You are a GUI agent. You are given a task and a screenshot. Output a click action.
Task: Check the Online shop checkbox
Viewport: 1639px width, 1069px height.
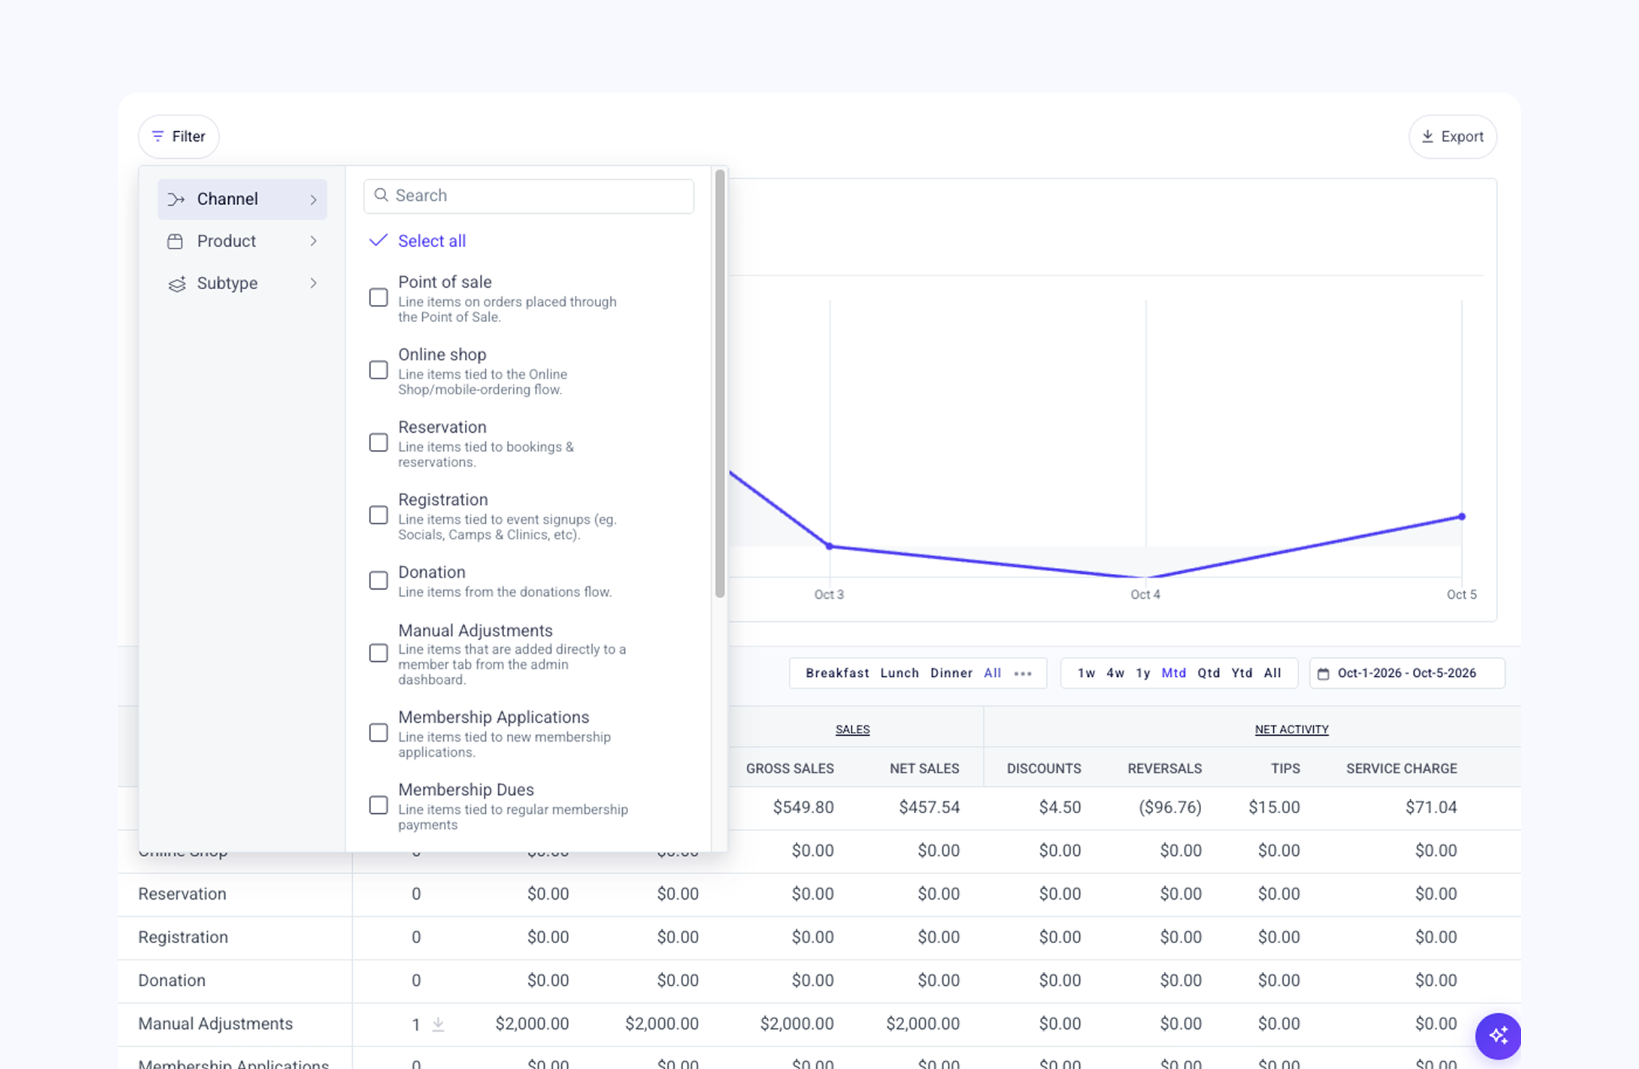click(378, 370)
